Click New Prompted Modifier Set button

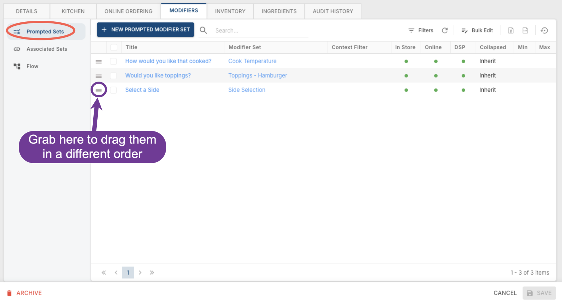[146, 30]
